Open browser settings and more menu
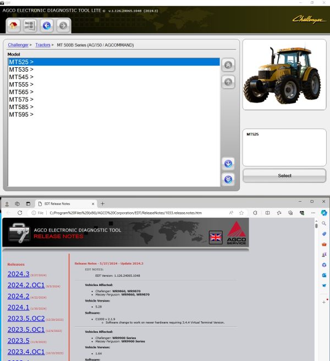This screenshot has width=330, height=361. pos(313,213)
